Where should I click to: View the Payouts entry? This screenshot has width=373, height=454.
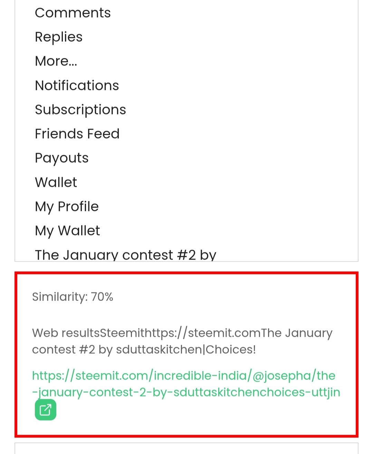[62, 158]
